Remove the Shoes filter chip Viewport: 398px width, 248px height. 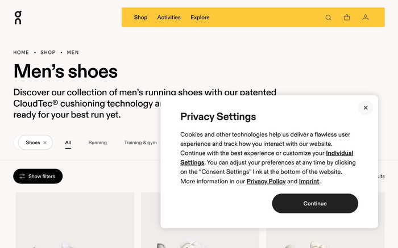[x=45, y=142]
